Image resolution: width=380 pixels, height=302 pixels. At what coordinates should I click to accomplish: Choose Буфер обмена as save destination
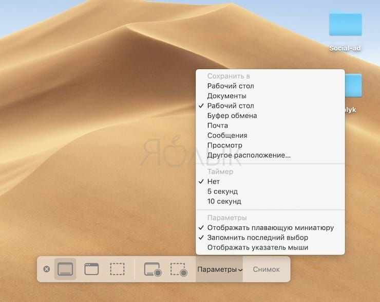(x=270, y=116)
